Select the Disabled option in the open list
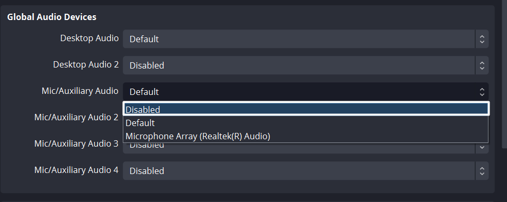This screenshot has width=507, height=202. [305, 109]
